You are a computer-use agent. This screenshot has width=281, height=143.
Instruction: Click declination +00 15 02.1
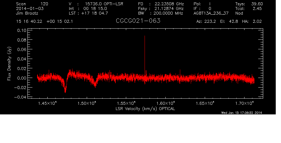click(60, 22)
